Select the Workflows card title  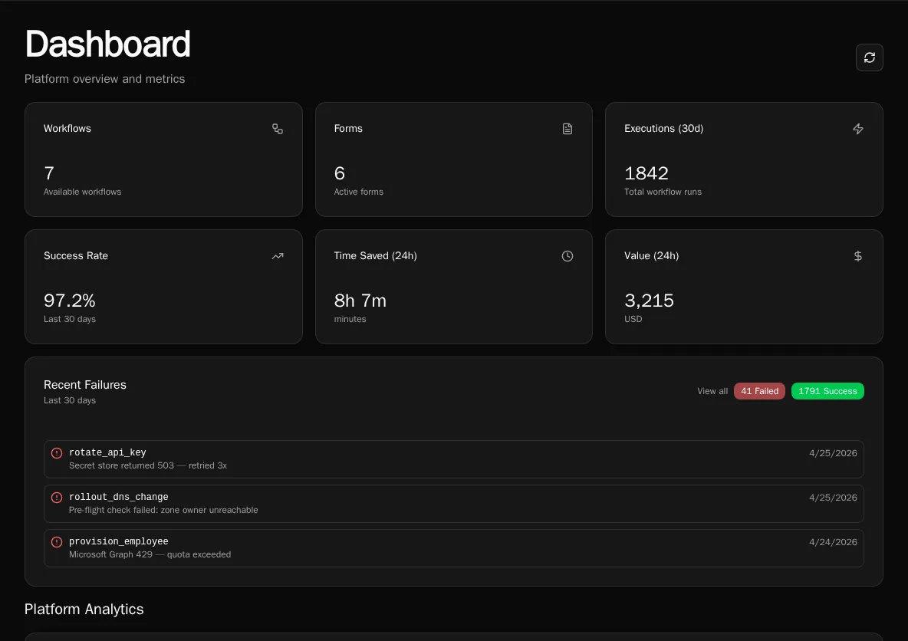67,129
